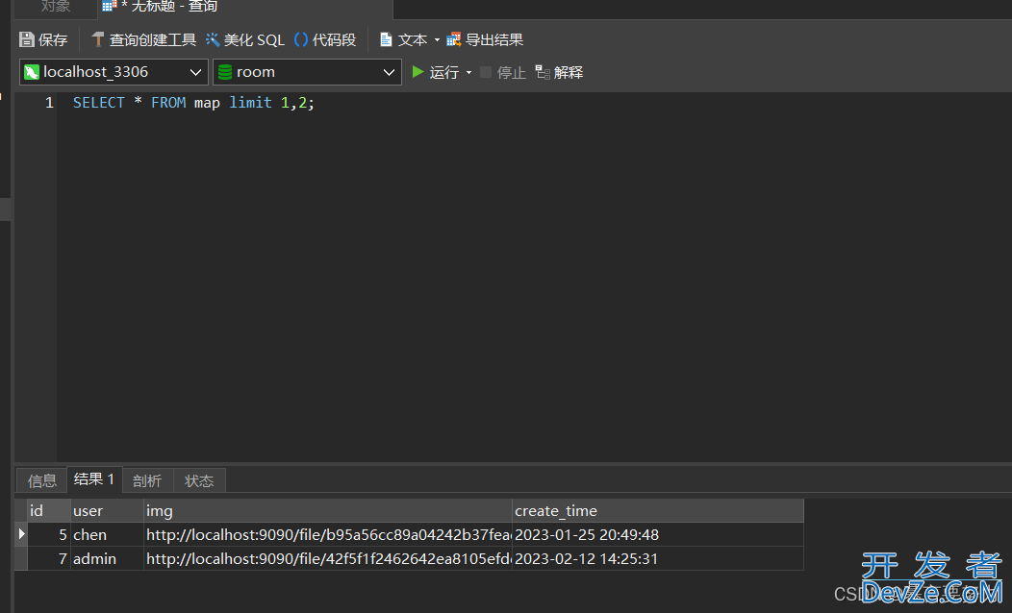The height and width of the screenshot is (613, 1012).
Task: Open the room database dropdown
Action: pos(307,72)
